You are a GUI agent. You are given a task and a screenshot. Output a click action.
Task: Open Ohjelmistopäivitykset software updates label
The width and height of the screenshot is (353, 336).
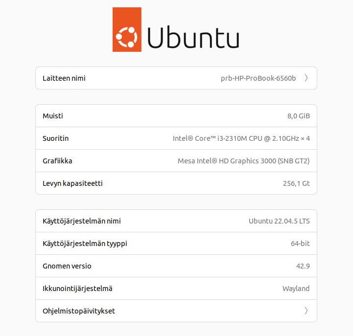79,311
